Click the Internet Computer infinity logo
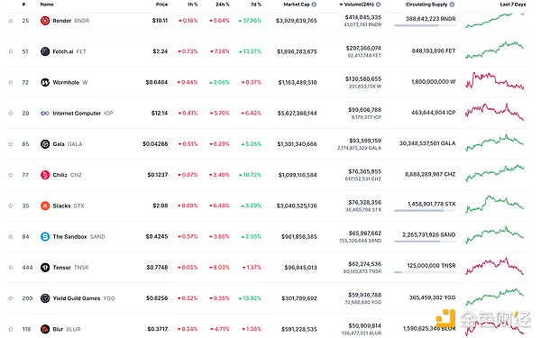The width and height of the screenshot is (541, 338). click(x=45, y=114)
